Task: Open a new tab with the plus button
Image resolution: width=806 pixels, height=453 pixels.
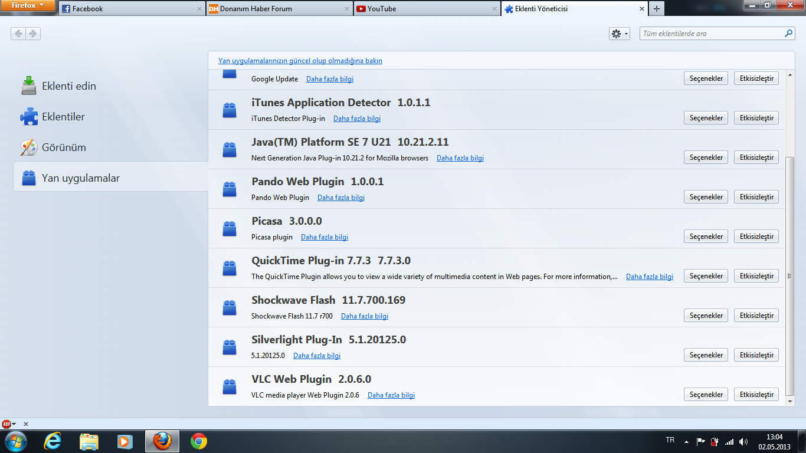Action: 657,9
